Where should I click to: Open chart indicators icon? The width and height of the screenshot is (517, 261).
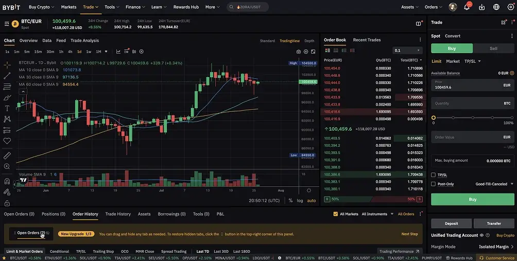tap(118, 51)
